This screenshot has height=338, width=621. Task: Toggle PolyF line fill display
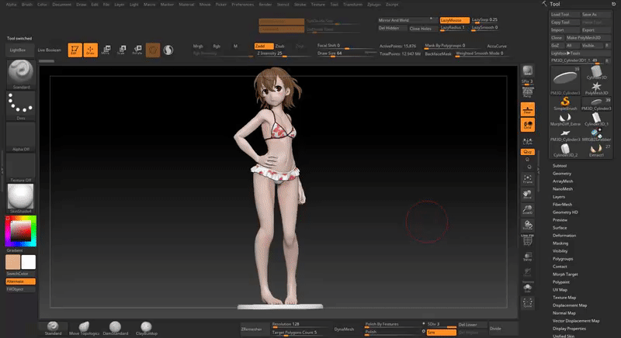click(527, 240)
